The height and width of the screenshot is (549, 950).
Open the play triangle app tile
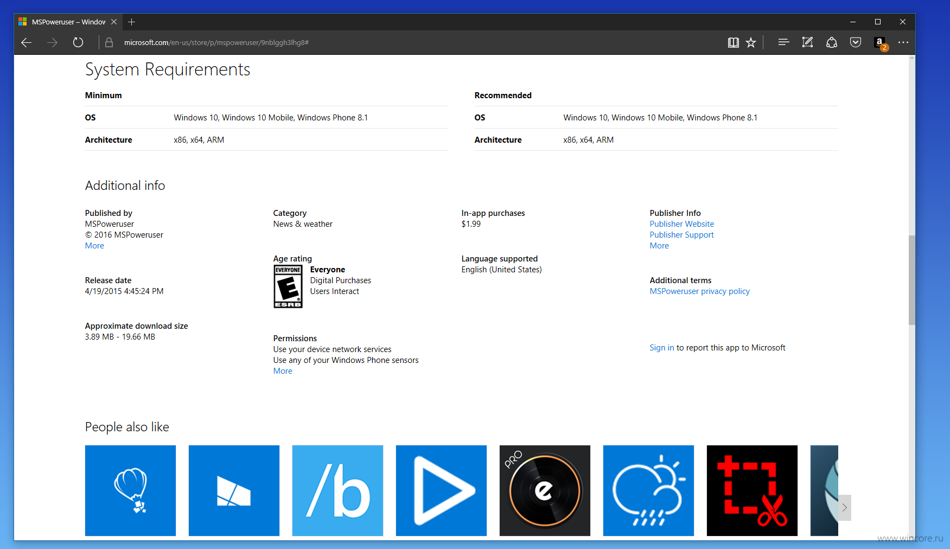[x=441, y=490]
